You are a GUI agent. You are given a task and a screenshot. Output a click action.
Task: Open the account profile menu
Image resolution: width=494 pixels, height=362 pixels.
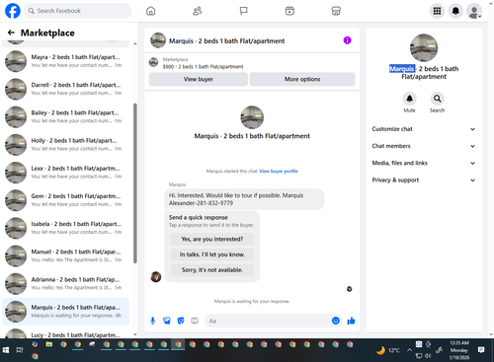click(474, 11)
